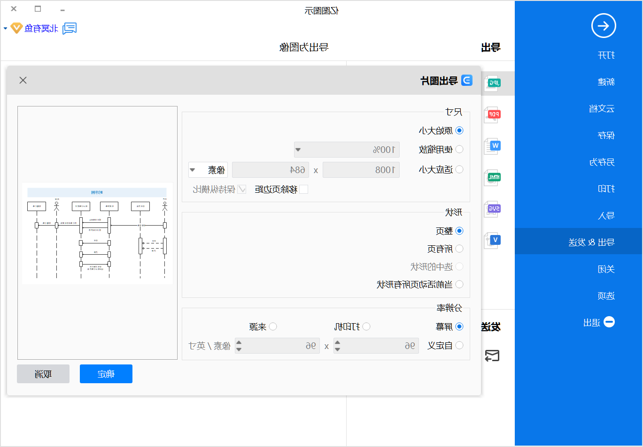Click the 打印 menu item

tap(606, 189)
